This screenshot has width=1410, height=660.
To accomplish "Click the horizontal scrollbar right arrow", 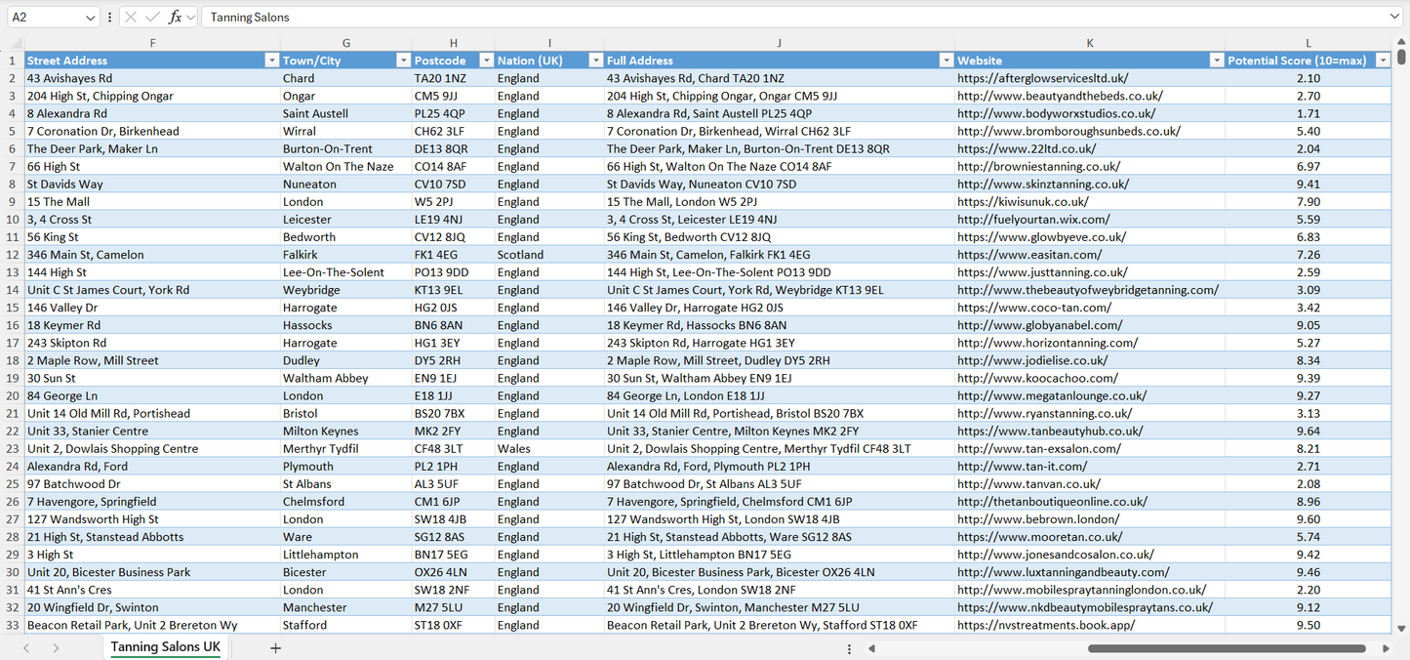I will [1386, 648].
